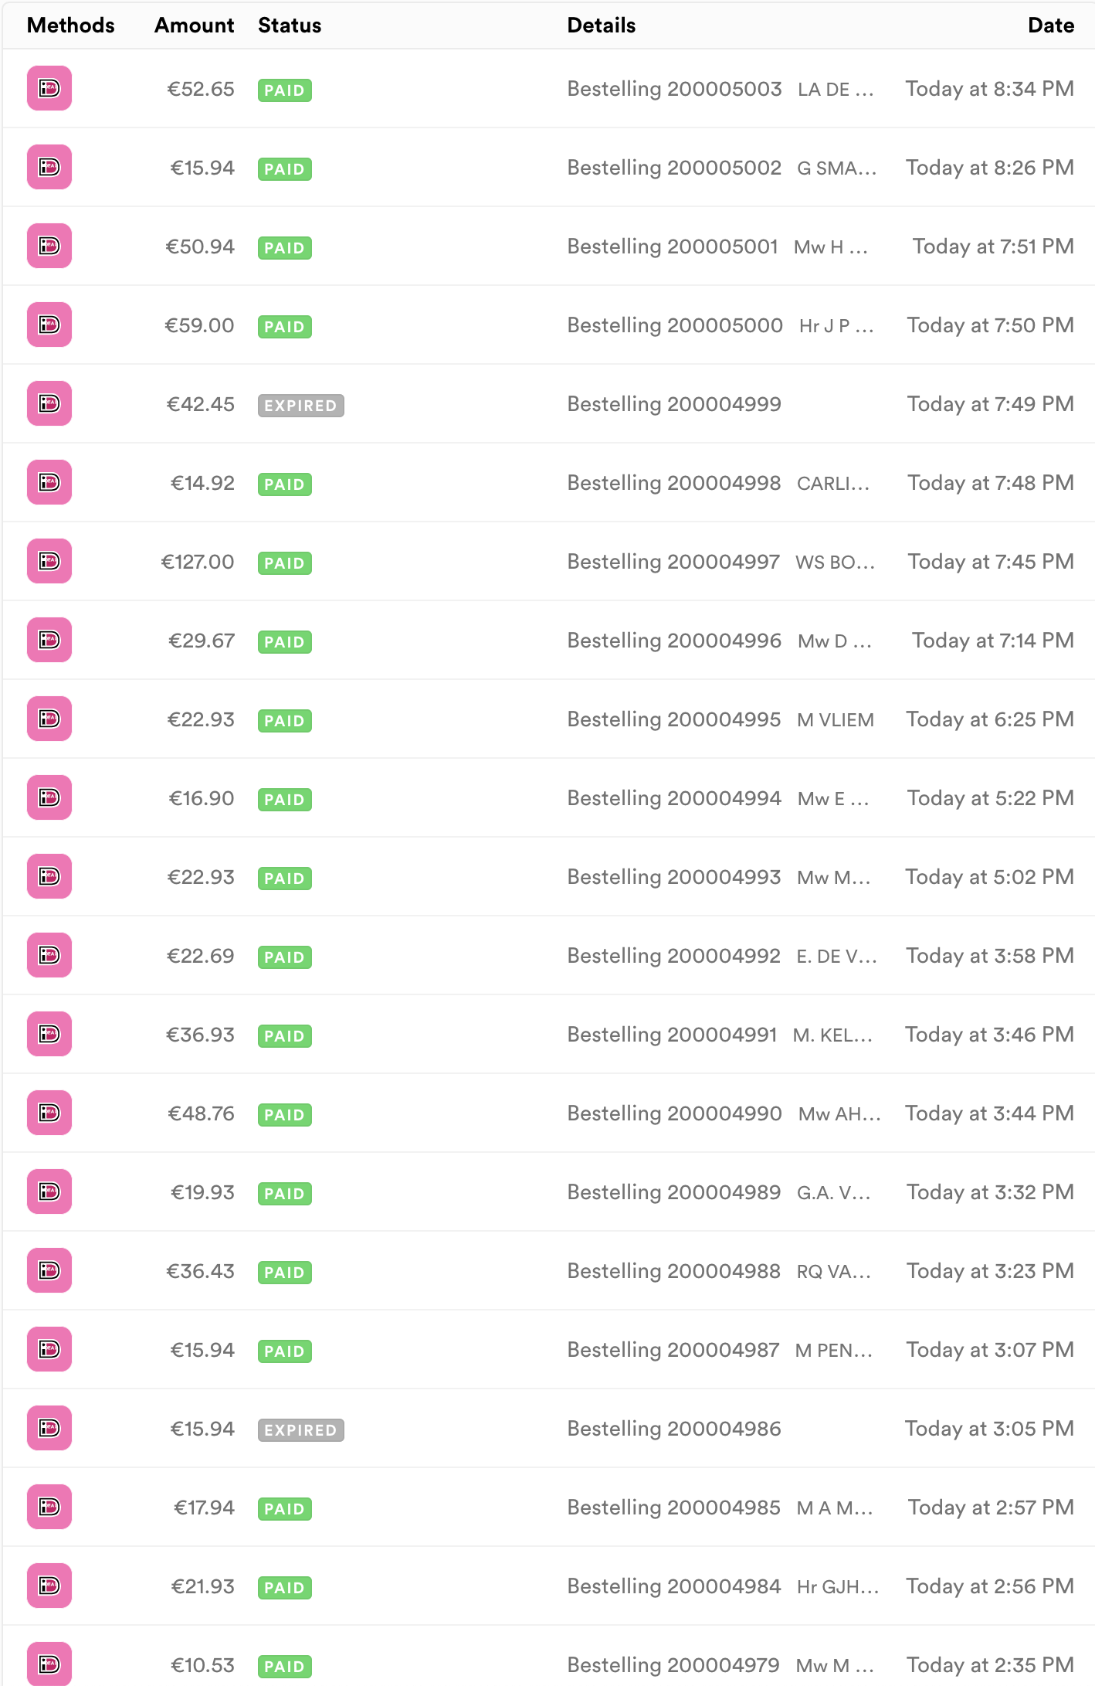
Task: Click the iDEAL icon for the €10.53 payment
Action: point(49,1664)
